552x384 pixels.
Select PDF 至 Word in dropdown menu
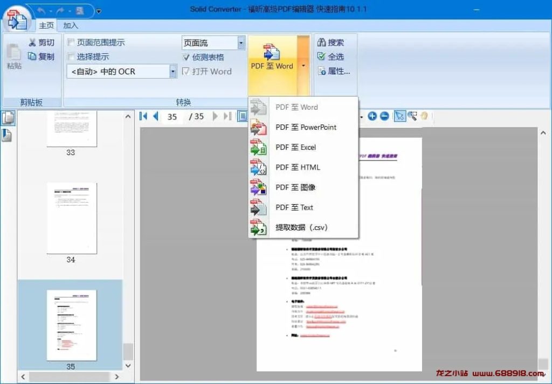[303, 107]
